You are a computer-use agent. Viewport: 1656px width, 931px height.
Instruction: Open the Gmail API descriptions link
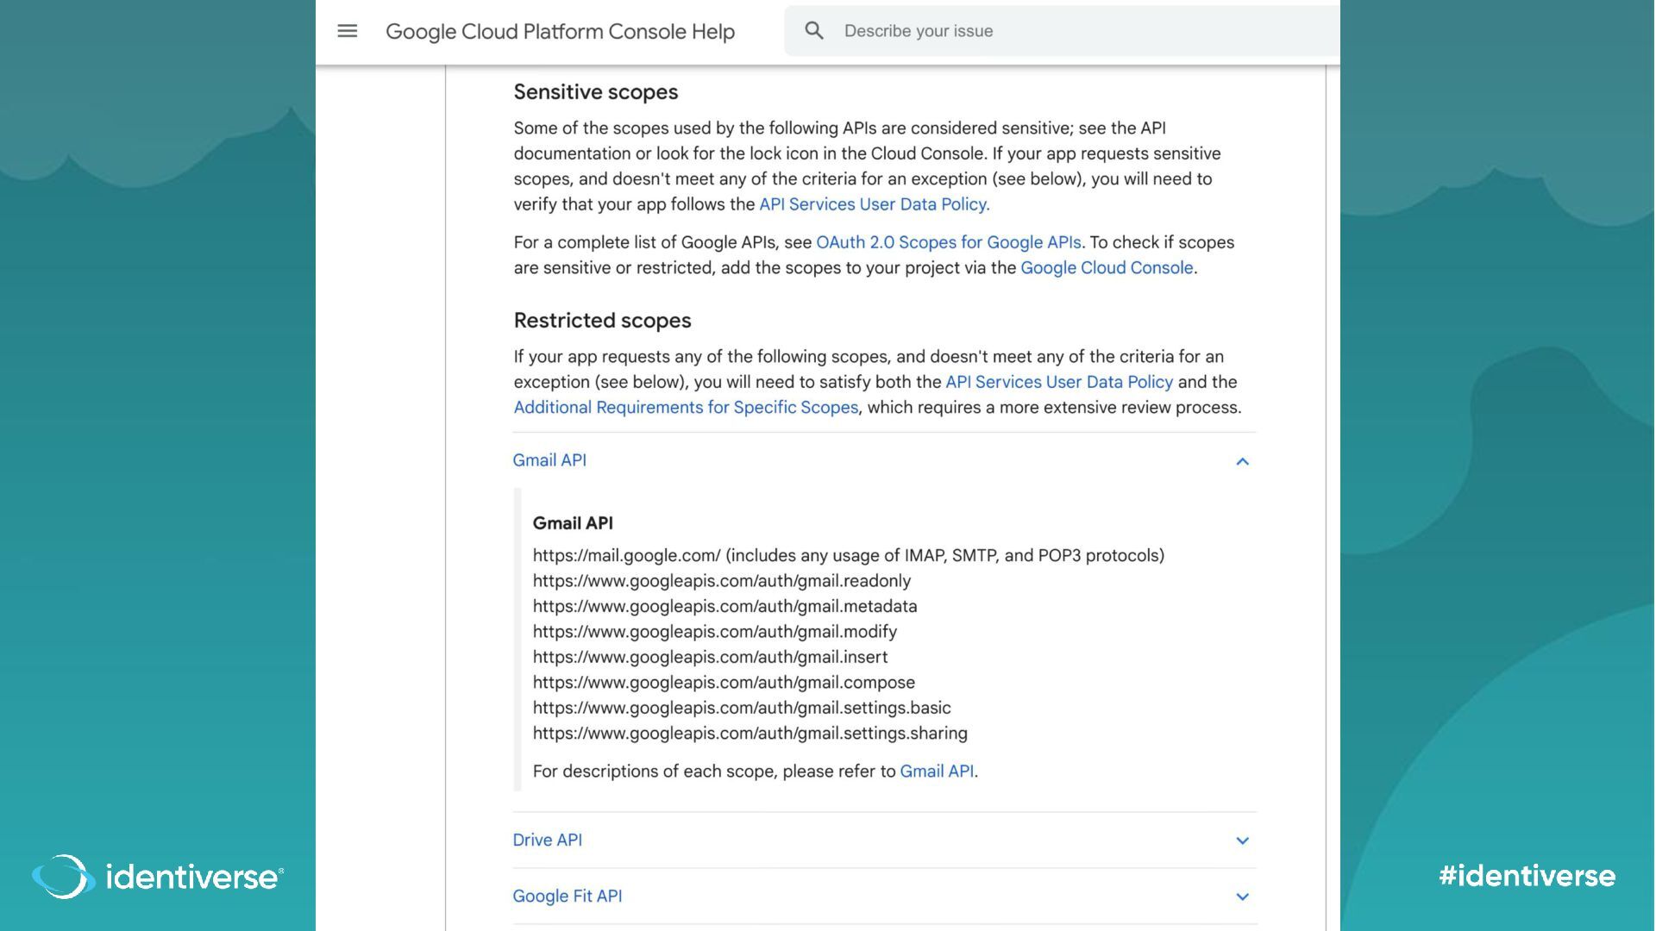tap(936, 772)
